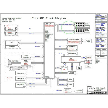Click the HDD block

(x=70, y=80)
